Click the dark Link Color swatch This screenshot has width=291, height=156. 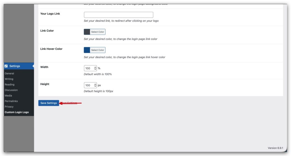[87, 32]
